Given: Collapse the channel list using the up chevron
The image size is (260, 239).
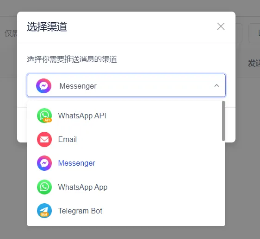Looking at the screenshot, I should click(217, 85).
